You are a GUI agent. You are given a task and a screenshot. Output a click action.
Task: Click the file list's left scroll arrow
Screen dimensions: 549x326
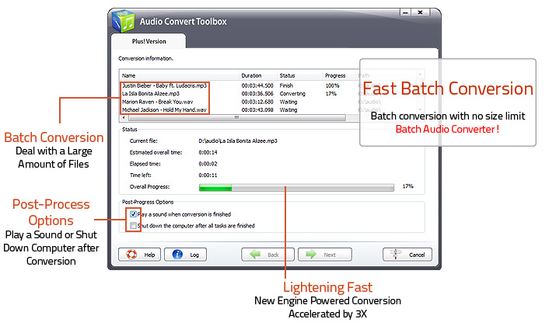tap(124, 118)
